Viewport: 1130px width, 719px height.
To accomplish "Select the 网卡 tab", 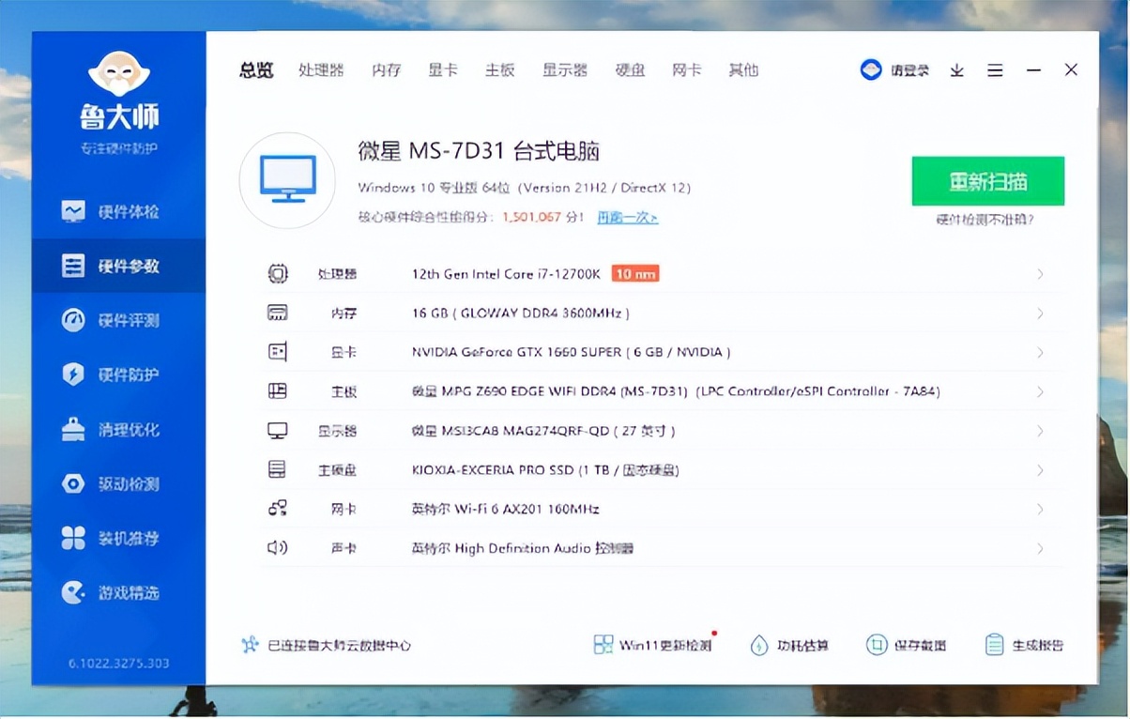I will 686,69.
